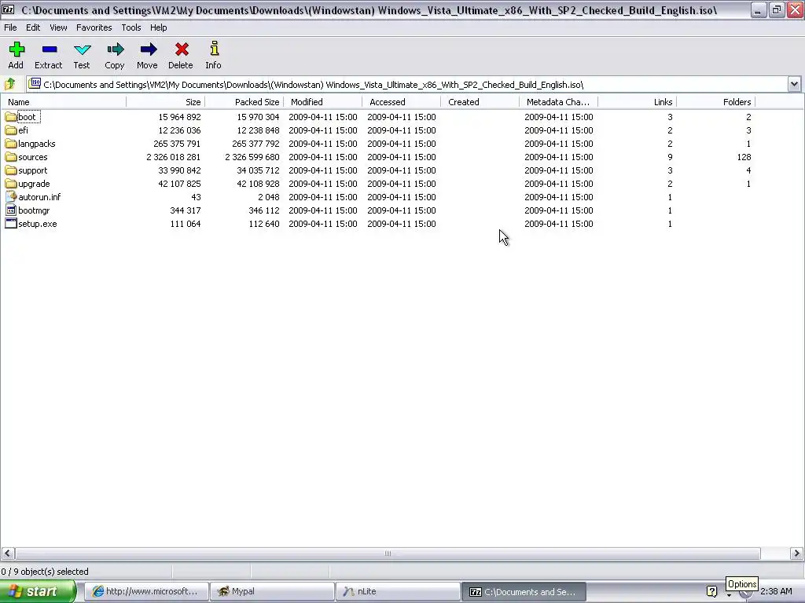The width and height of the screenshot is (805, 603).
Task: Select the boot folder icon
Action: click(x=11, y=117)
